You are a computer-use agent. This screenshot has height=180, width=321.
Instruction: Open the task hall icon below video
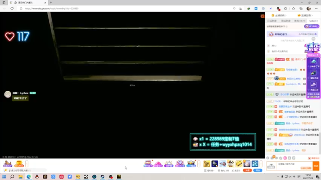[7, 164]
